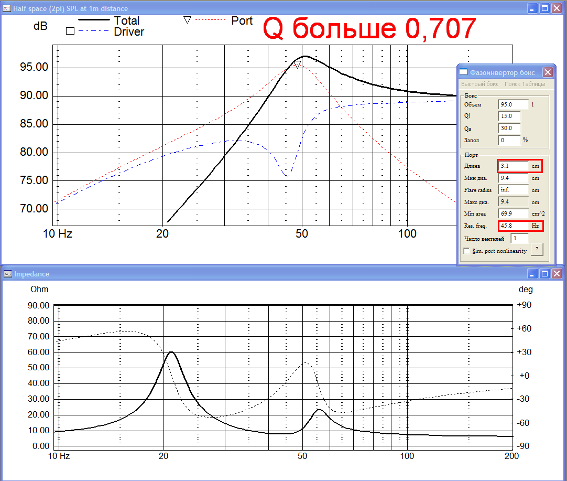Click the Ql value field
567x481 pixels.
[x=509, y=116]
